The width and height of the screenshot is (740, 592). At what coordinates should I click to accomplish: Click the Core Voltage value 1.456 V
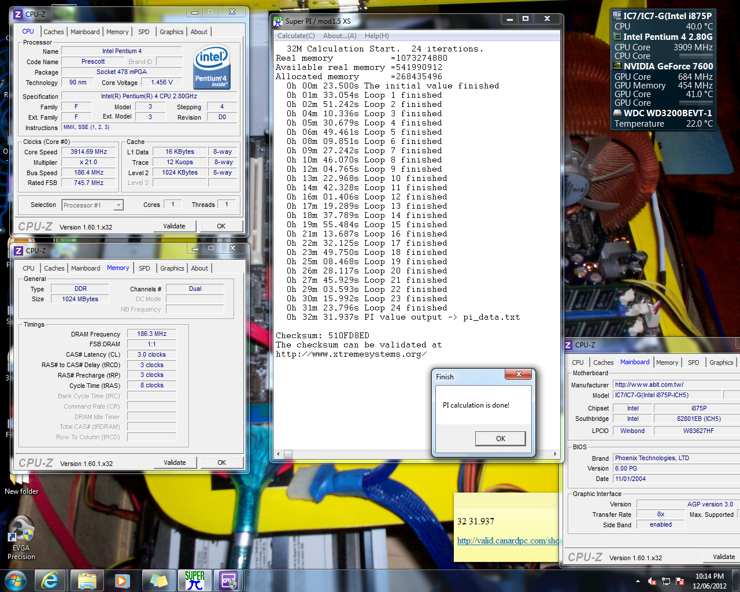point(162,82)
